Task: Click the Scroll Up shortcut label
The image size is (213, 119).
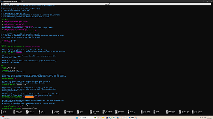Action: coord(185,111)
